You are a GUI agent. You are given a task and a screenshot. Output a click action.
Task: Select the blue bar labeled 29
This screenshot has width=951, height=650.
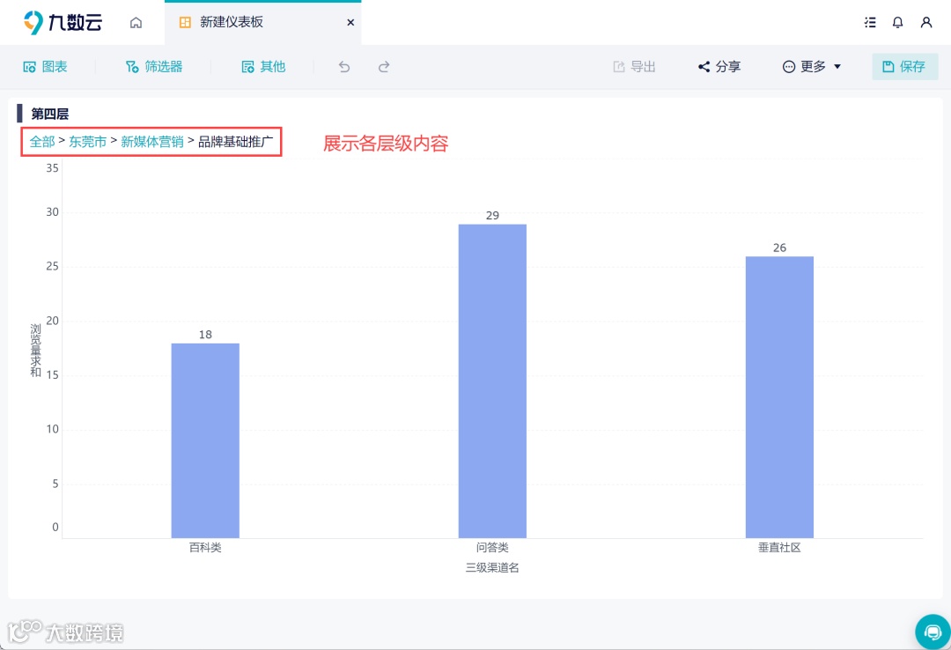coord(491,379)
